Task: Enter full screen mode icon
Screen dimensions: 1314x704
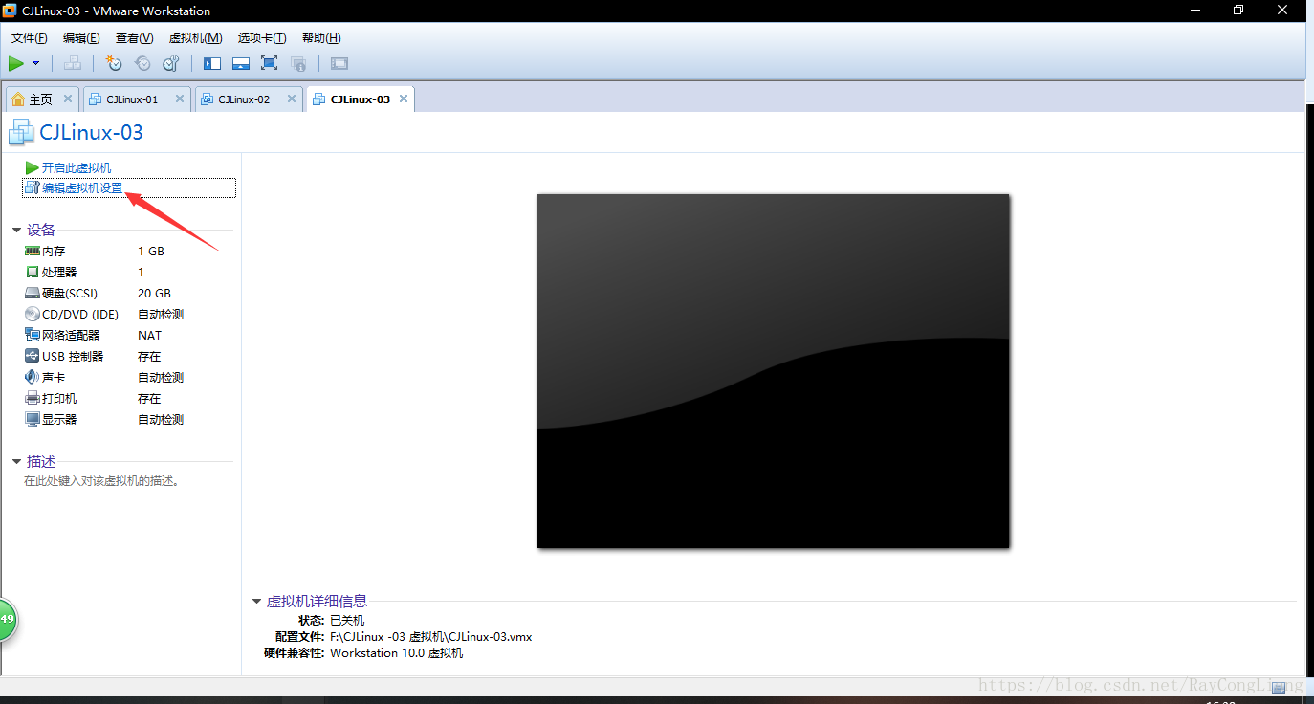Action: pos(270,63)
